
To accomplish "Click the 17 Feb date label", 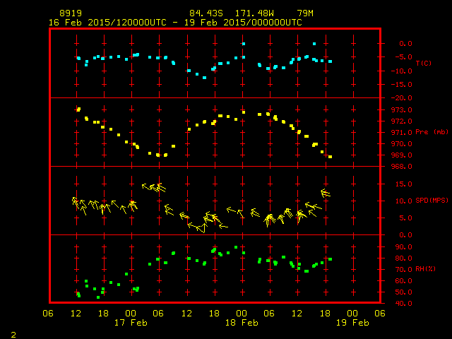I will pos(131,323).
